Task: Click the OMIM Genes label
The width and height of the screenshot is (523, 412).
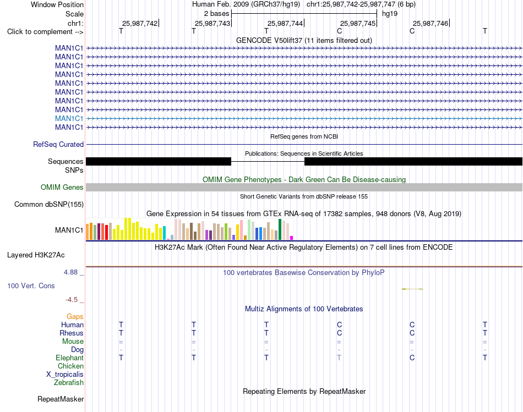Action: [x=62, y=188]
